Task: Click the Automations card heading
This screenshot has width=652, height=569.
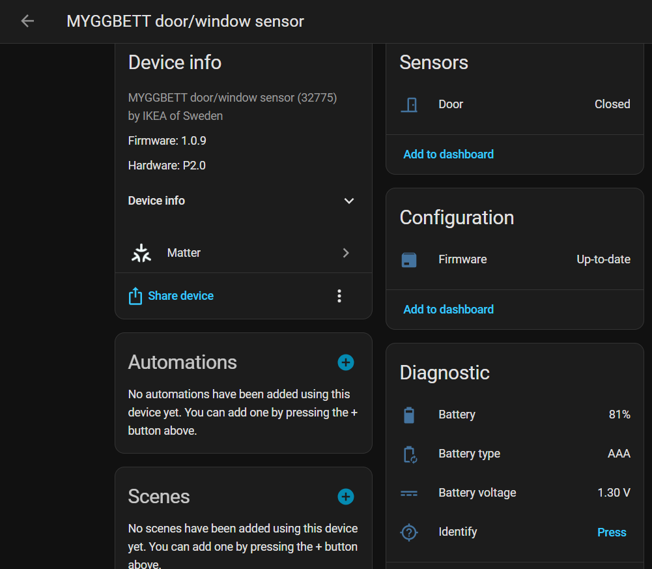Action: point(182,362)
